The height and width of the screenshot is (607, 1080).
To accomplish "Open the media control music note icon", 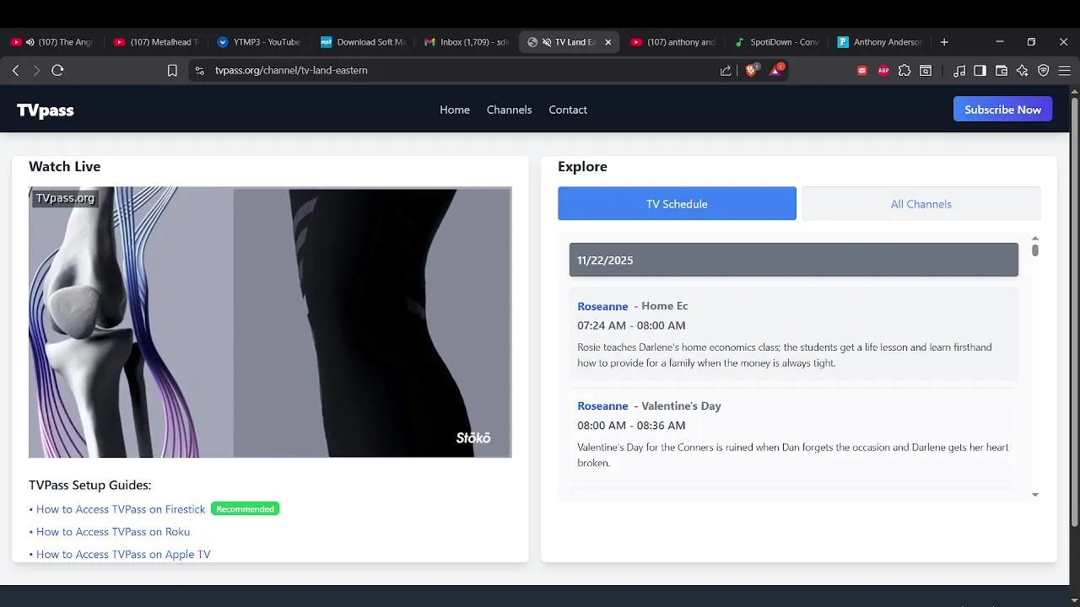I will 959,71.
